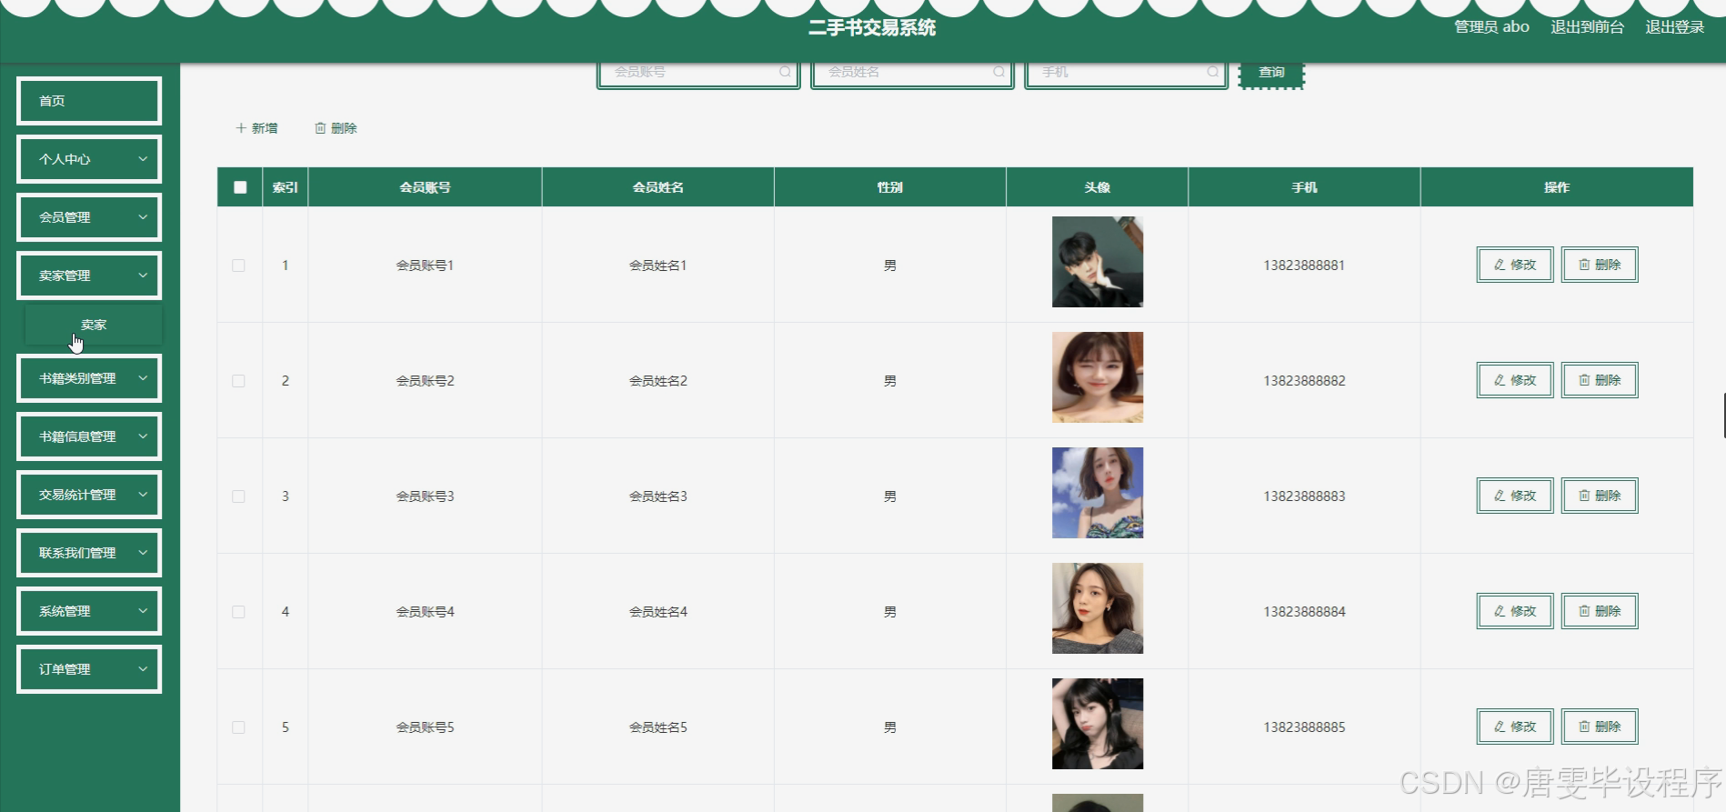Click 修改 button for 会员账号4
Viewport: 1726px width, 812px height.
[x=1515, y=611]
